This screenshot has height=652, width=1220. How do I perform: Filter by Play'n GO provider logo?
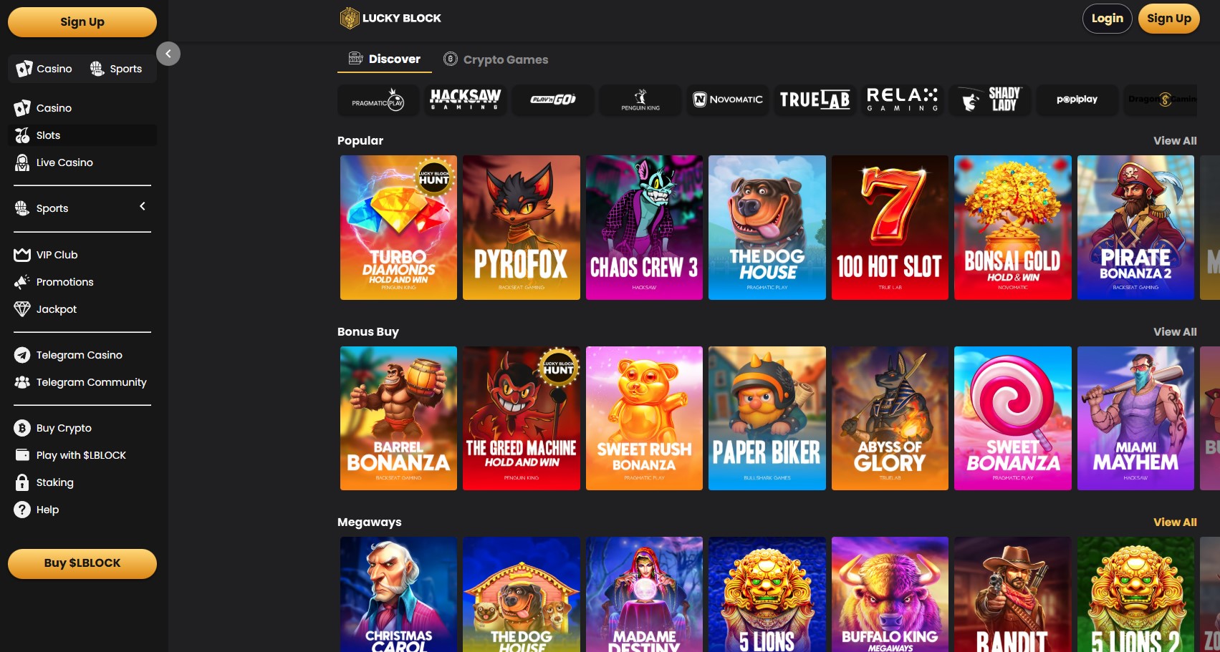tap(552, 100)
